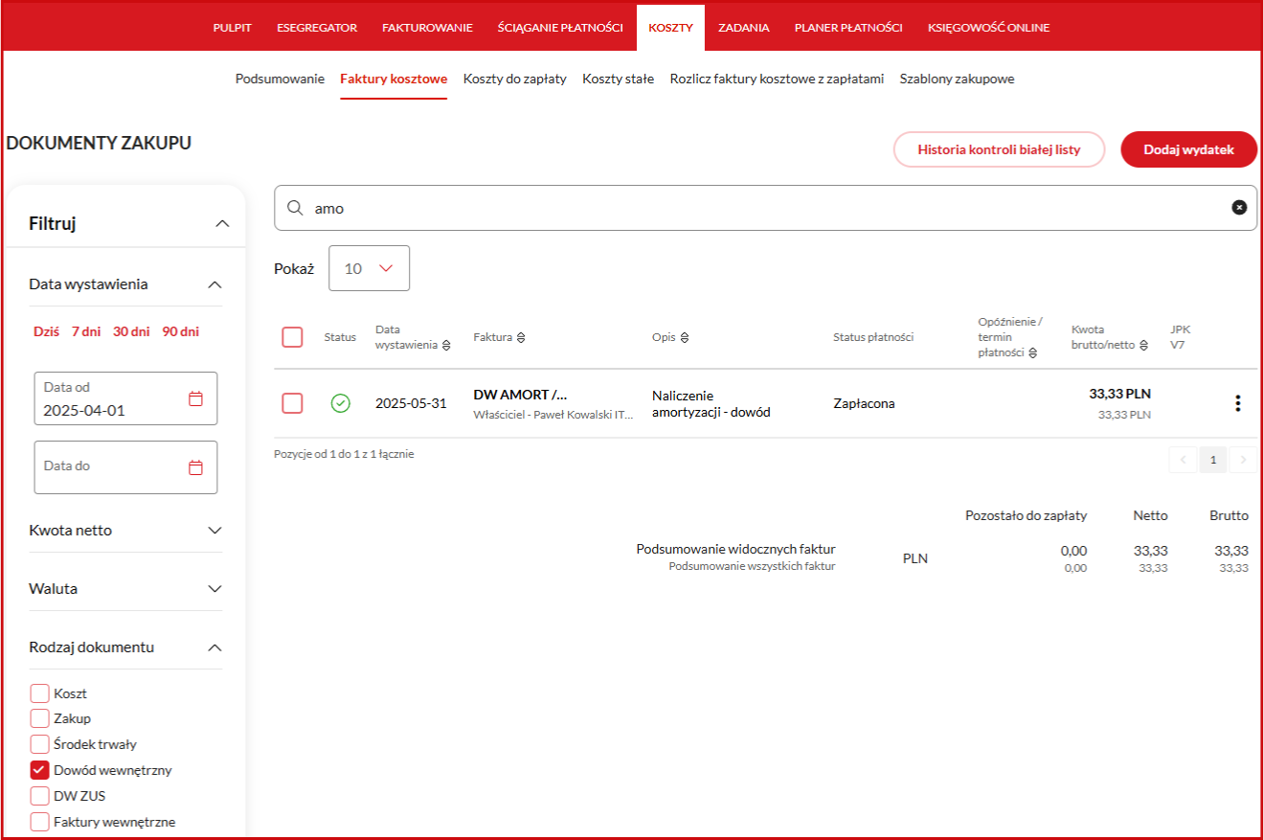Collapse Data wystawienia section

[214, 284]
